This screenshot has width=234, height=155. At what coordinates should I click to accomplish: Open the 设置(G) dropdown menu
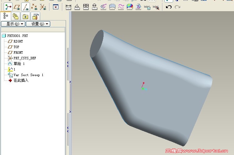(x=38, y=24)
